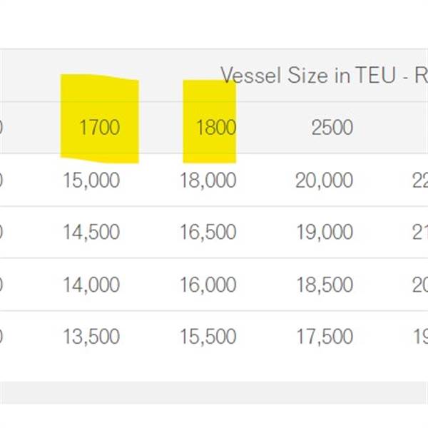Select the cut-off cell right of 19,000

pos(419,233)
